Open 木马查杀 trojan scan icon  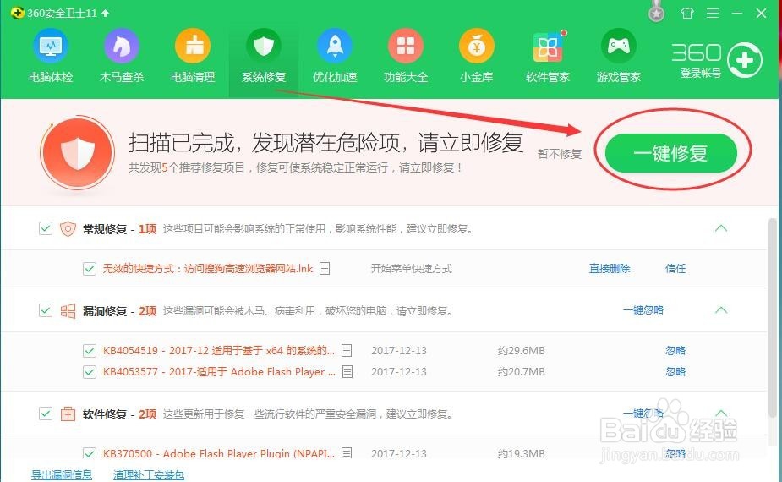click(121, 46)
